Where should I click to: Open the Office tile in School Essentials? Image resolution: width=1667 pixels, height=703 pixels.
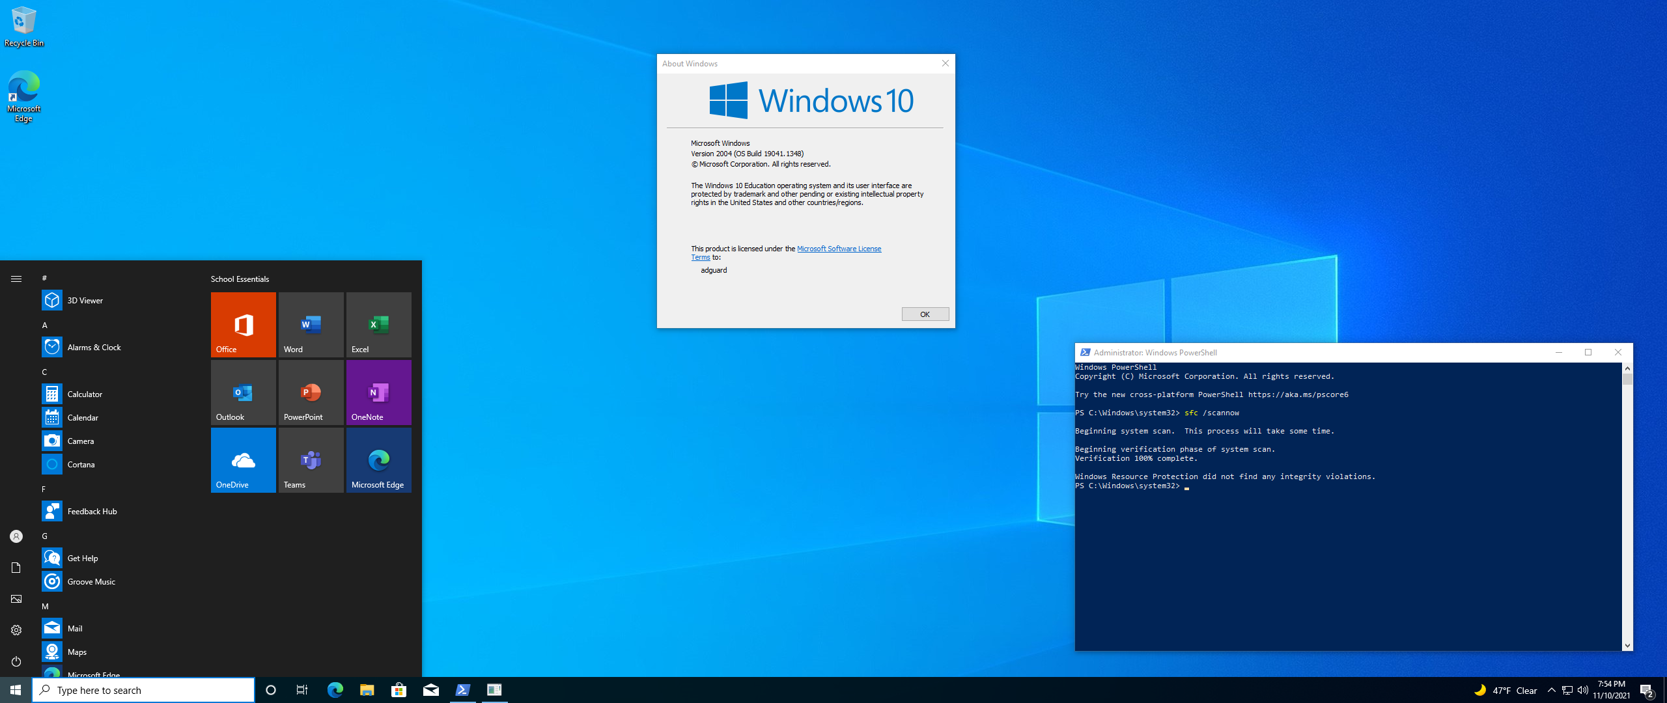click(244, 324)
